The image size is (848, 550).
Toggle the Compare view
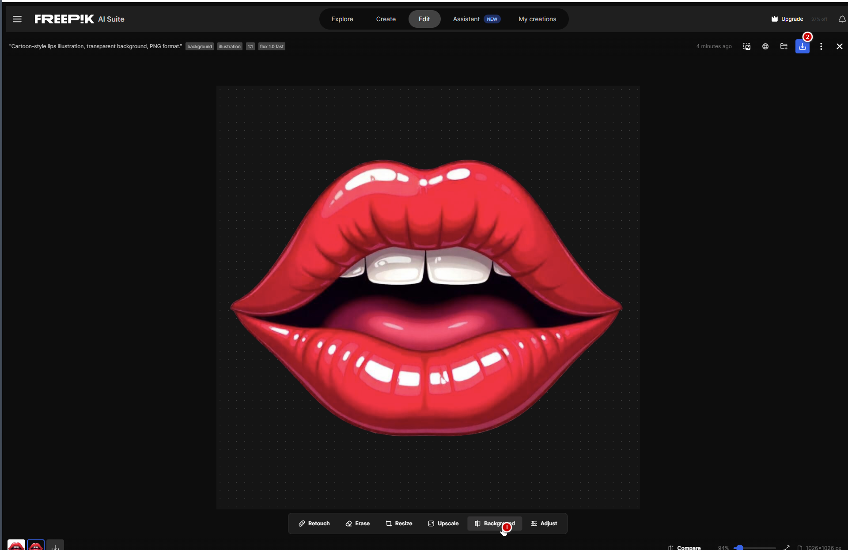point(685,547)
